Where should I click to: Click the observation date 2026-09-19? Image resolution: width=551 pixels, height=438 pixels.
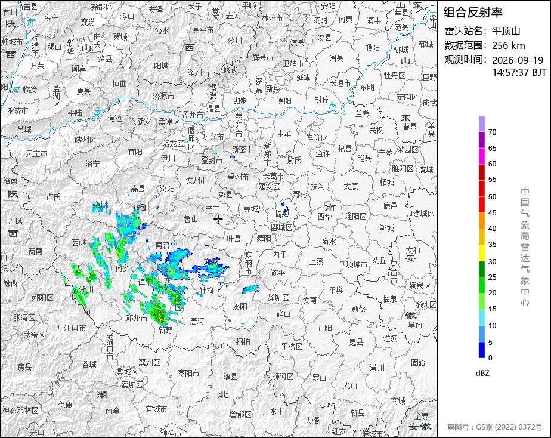tap(517, 60)
